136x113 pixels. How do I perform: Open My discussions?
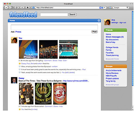point(112,40)
